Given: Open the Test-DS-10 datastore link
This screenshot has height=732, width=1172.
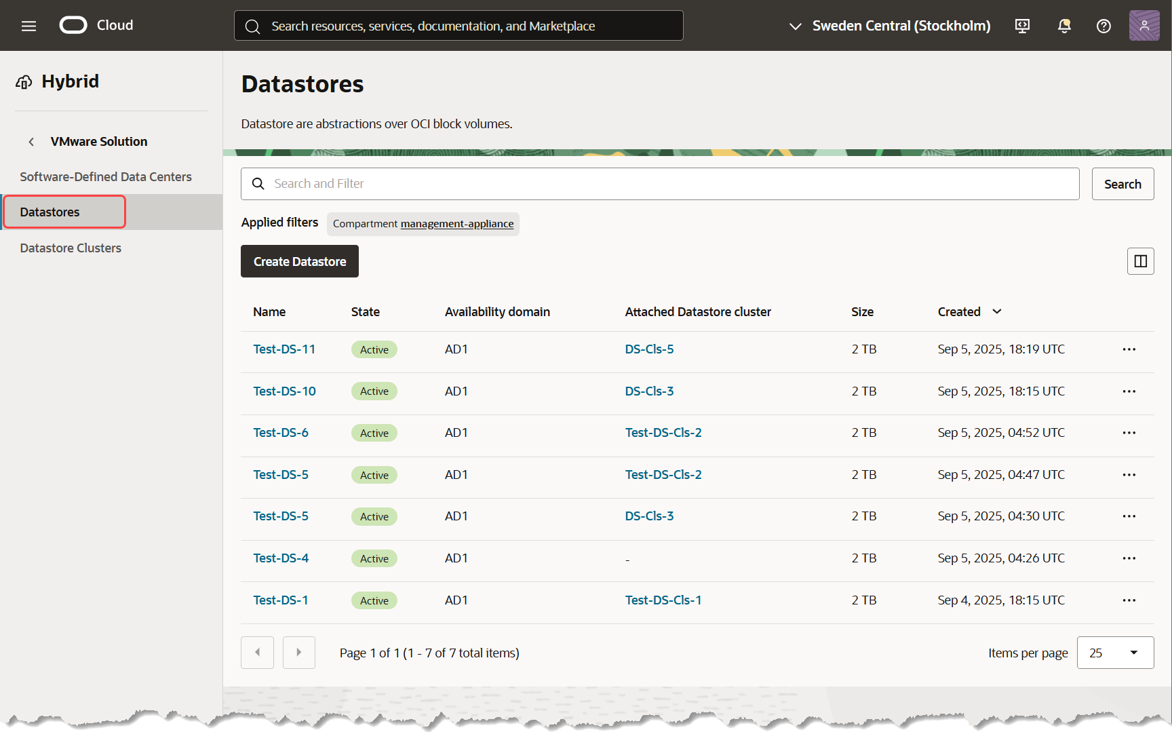Looking at the screenshot, I should pos(284,391).
